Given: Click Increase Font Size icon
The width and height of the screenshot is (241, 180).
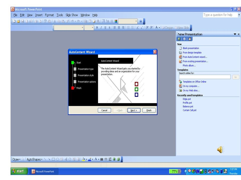Looking at the screenshot, I should tap(138, 27).
